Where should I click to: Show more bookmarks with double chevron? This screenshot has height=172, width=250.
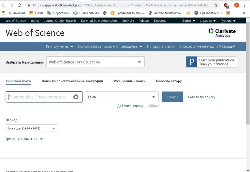pyautogui.click(x=244, y=13)
